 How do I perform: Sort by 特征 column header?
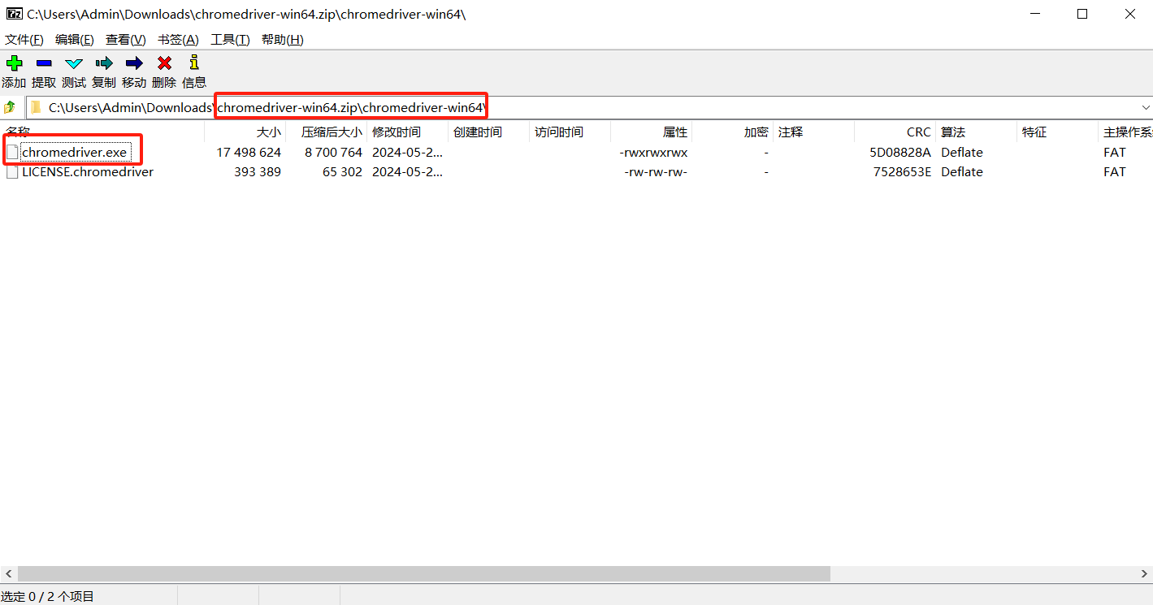[x=1058, y=132]
